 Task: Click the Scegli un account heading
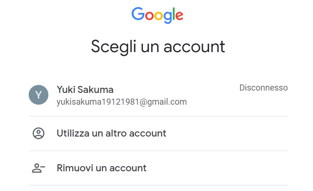click(x=158, y=47)
